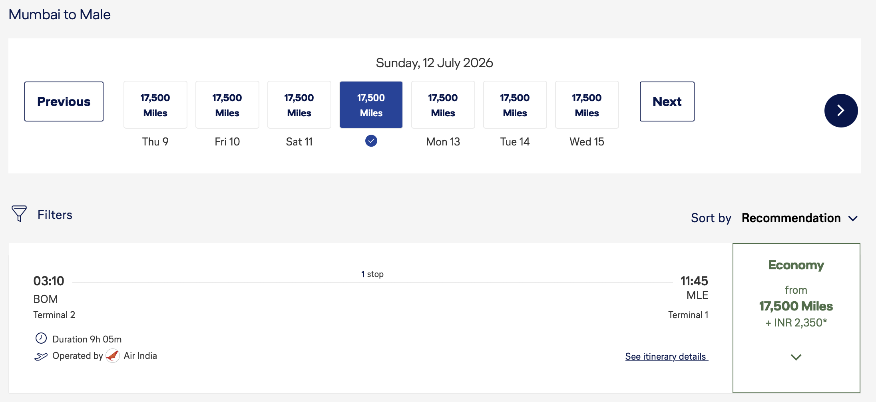Select Thu 9 date fare option
This screenshot has height=402, width=876.
click(x=155, y=105)
